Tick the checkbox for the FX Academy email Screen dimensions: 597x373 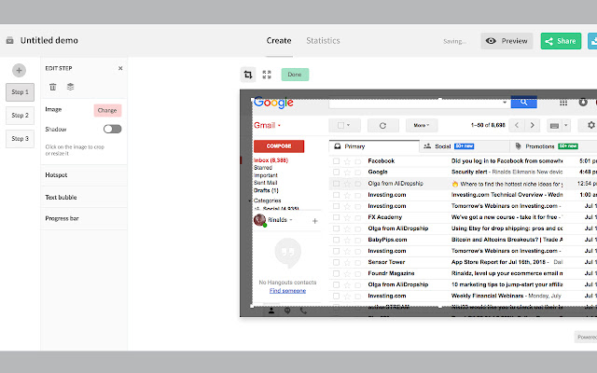point(336,217)
